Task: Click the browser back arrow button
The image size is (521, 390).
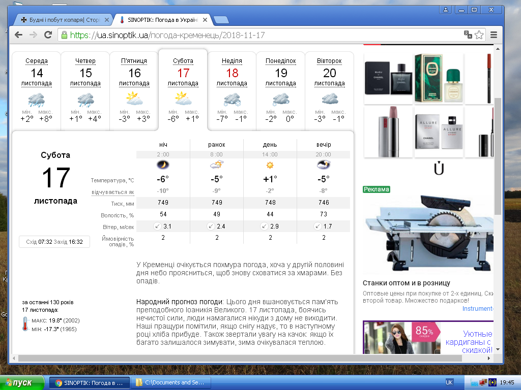Action: [x=19, y=35]
